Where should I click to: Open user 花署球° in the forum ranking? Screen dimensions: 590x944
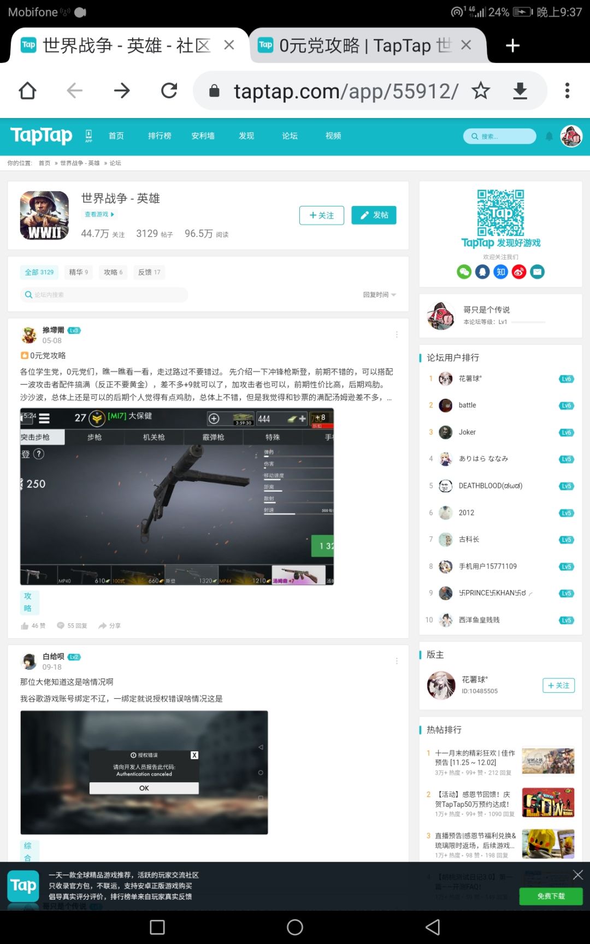click(470, 378)
